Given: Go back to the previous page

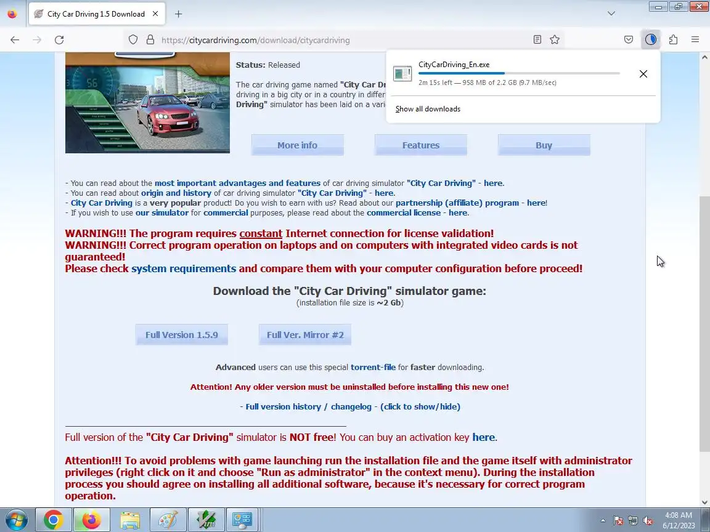Looking at the screenshot, I should [15, 40].
